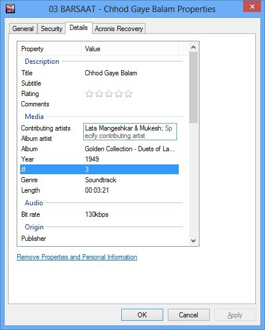This screenshot has width=265, height=330.
Task: Set rating to four stars
Action: point(119,94)
